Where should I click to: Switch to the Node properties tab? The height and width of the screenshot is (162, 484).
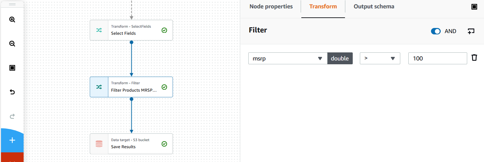pos(271,6)
